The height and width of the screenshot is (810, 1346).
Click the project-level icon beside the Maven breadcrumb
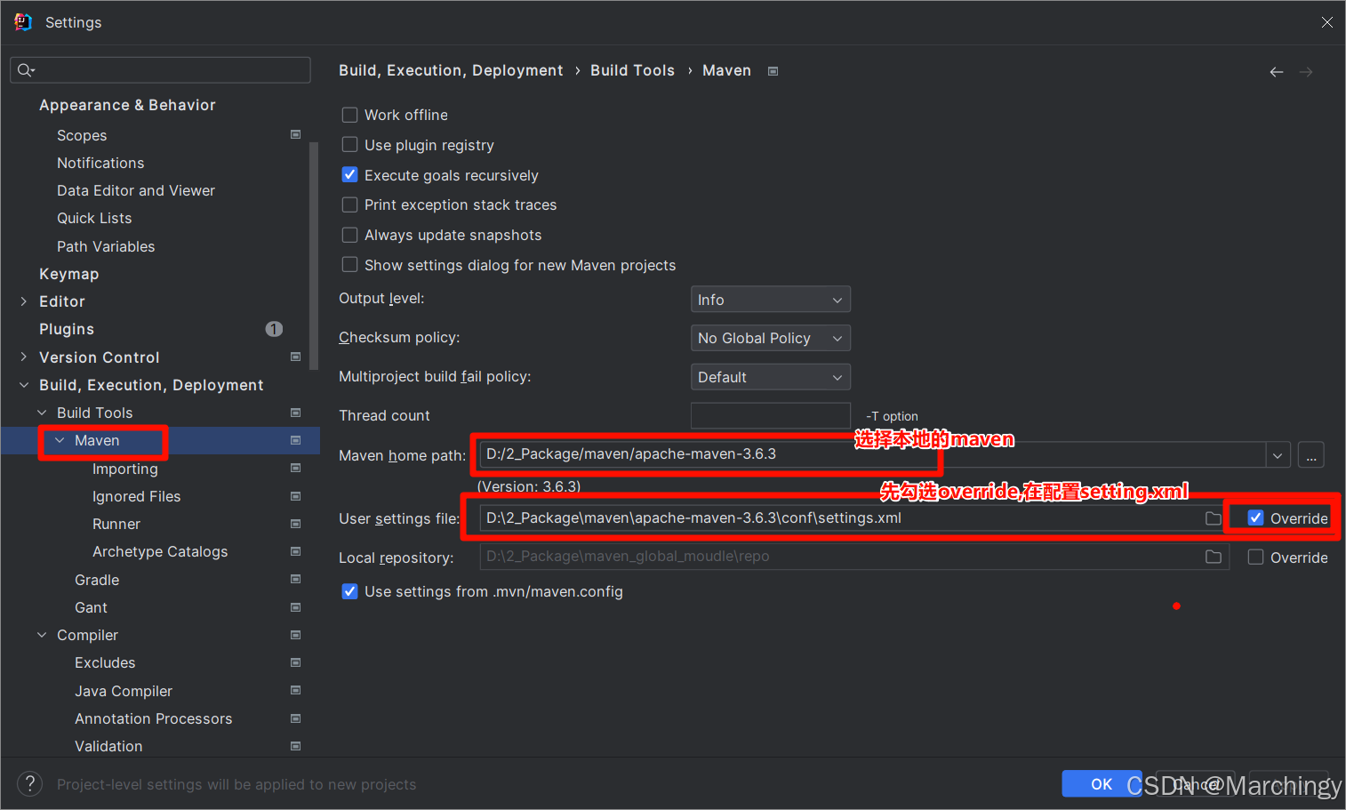(x=773, y=71)
